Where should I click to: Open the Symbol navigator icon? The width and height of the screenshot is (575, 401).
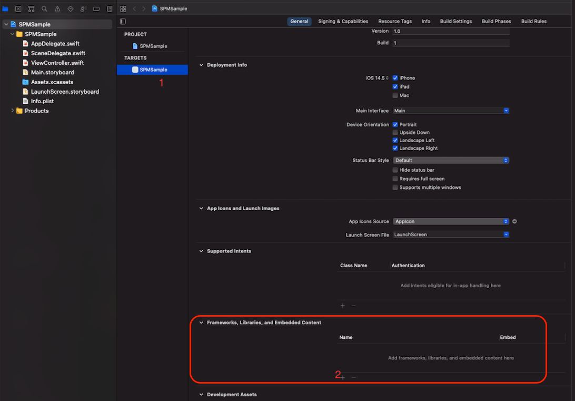tap(32, 9)
